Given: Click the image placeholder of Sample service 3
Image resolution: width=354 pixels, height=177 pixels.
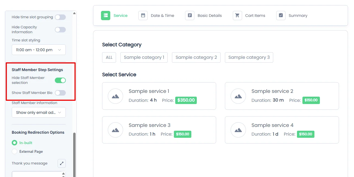Looking at the screenshot, I should [115, 130].
